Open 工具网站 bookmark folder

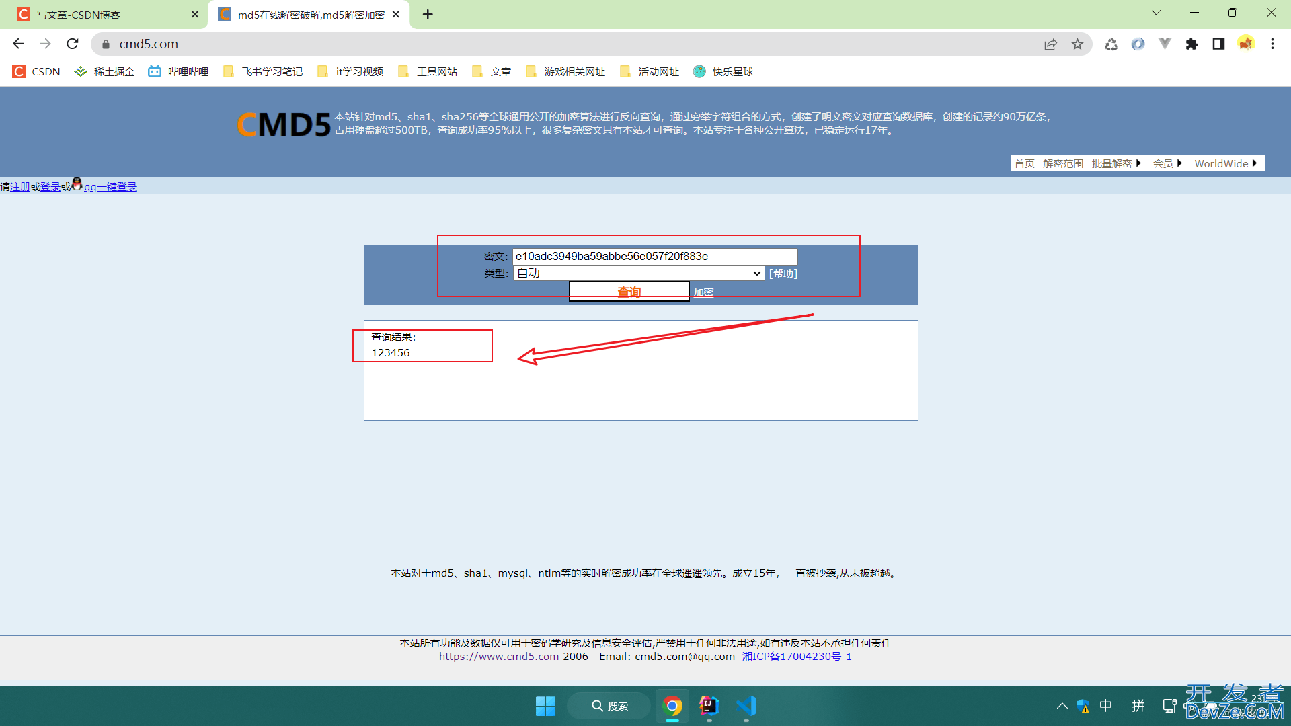pyautogui.click(x=428, y=71)
